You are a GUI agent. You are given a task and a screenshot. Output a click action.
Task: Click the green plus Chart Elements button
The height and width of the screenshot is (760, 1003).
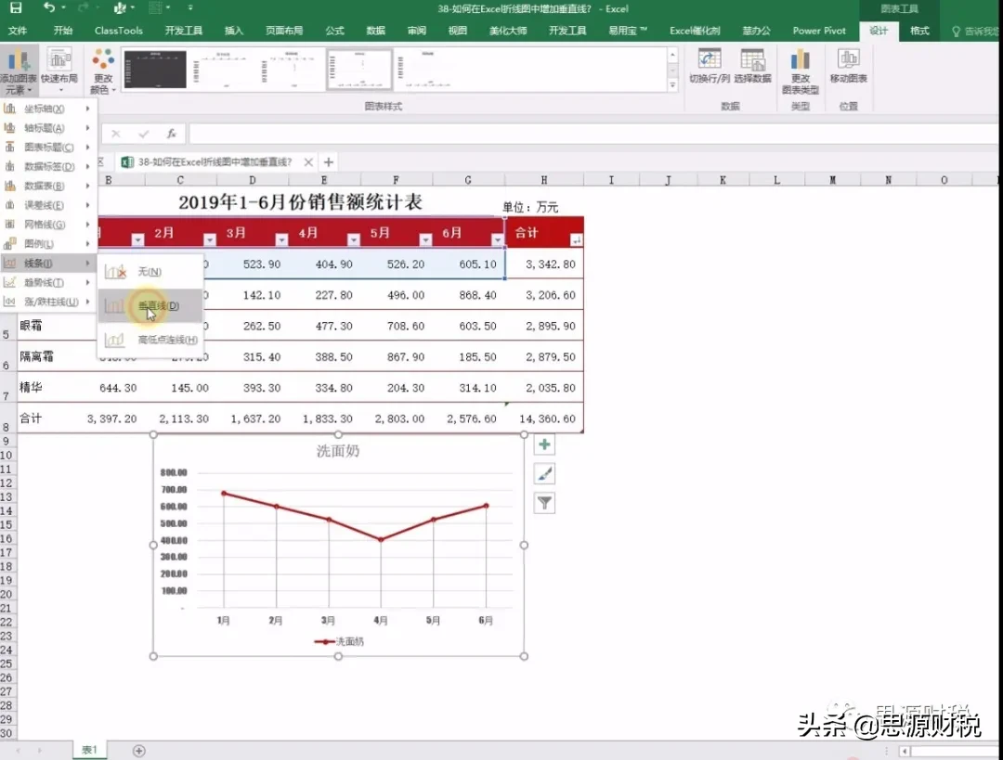(x=544, y=444)
